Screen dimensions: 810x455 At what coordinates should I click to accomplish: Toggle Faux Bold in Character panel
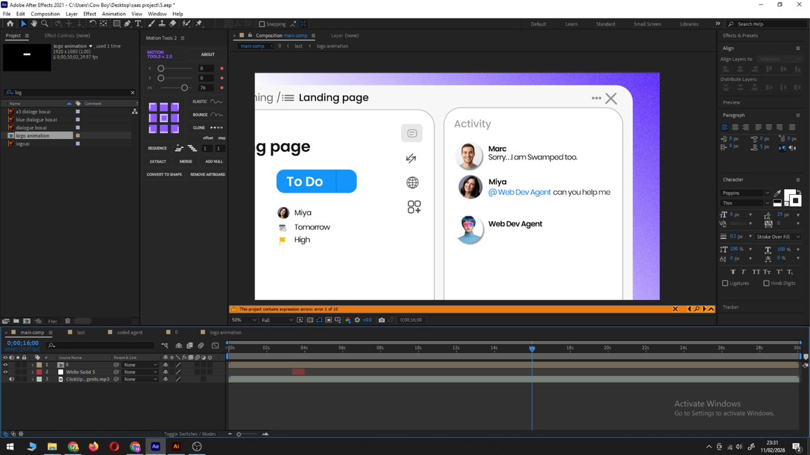pos(733,272)
